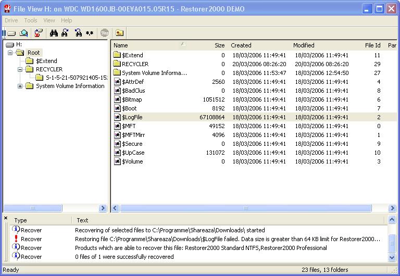Click the $Extend folder icon in list
Screen dimensions: 400x276
(x=117, y=55)
